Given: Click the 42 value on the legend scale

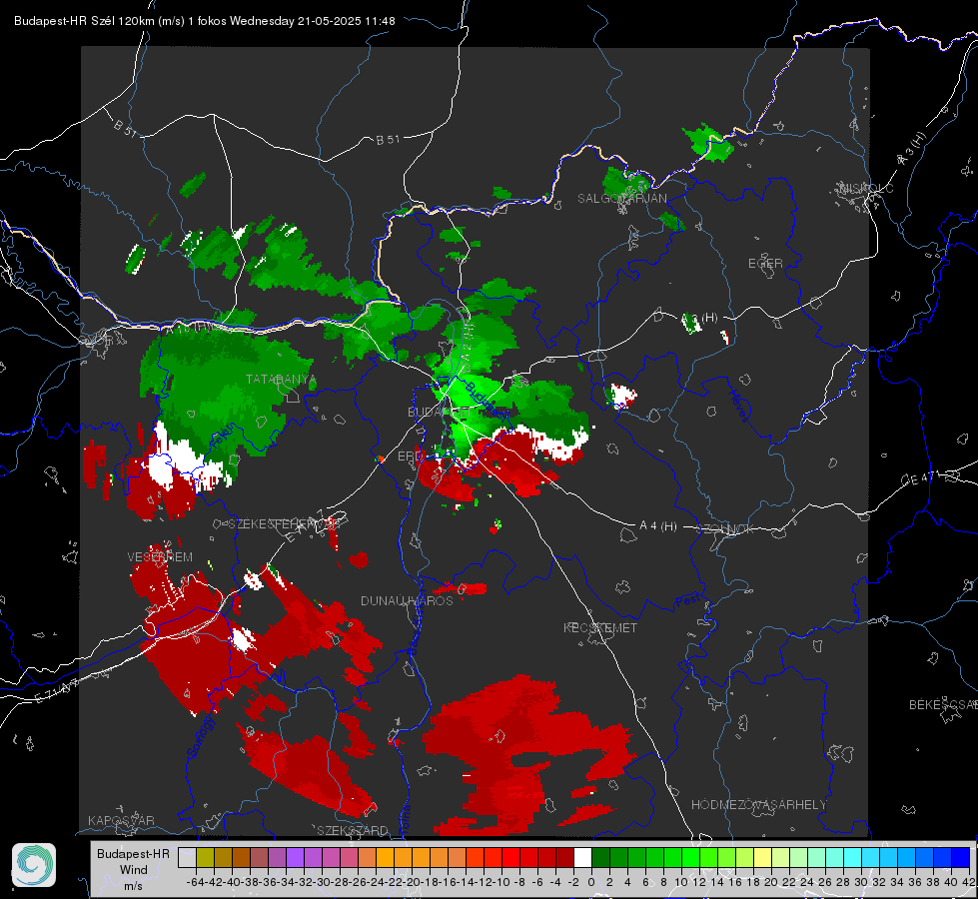Looking at the screenshot, I should click(968, 882).
